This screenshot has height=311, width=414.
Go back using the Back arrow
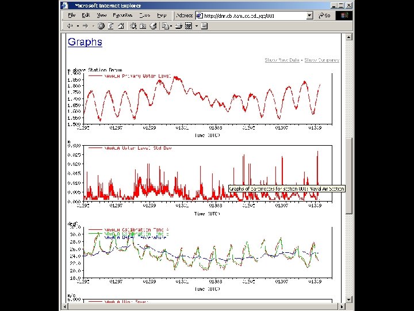pyautogui.click(x=70, y=26)
